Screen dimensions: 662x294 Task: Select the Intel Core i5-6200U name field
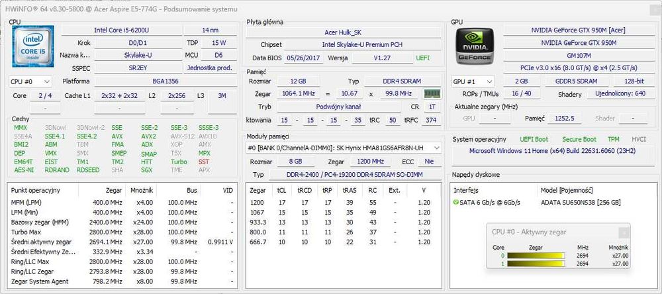coord(120,30)
